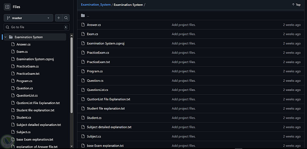Image resolution: width=307 pixels, height=149 pixels.
Task: Click the Examination System folder icon in tree
Action: pyautogui.click(x=11, y=37)
